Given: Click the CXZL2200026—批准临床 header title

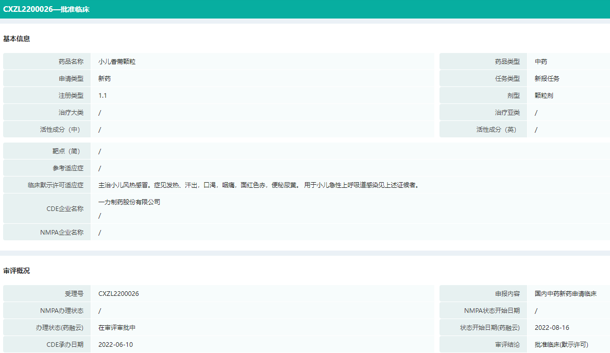Looking at the screenshot, I should pyautogui.click(x=46, y=9).
